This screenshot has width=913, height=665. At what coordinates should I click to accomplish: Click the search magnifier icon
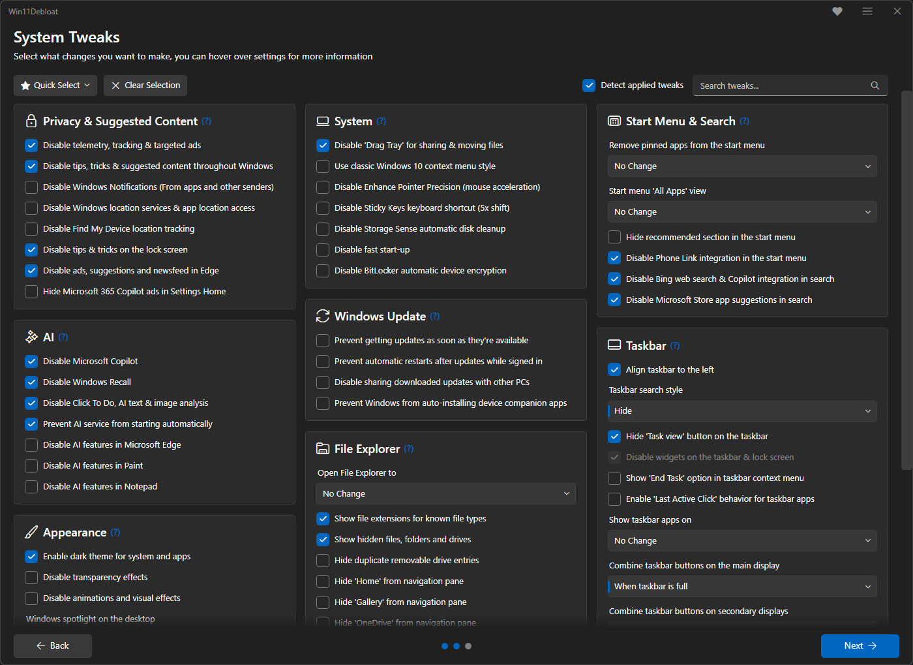(x=875, y=85)
